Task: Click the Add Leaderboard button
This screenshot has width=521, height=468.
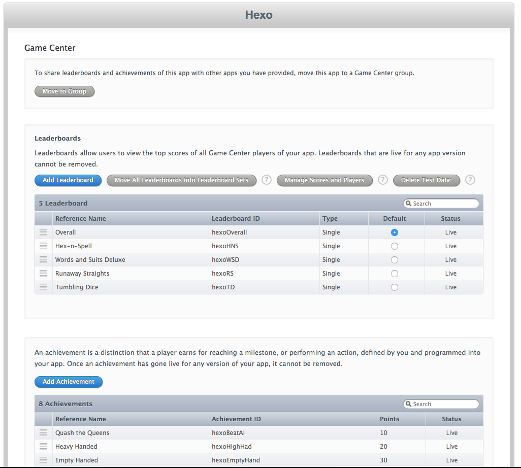Action: [68, 180]
